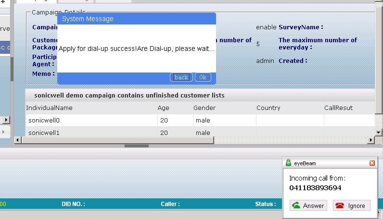Click the Country column header

point(268,108)
